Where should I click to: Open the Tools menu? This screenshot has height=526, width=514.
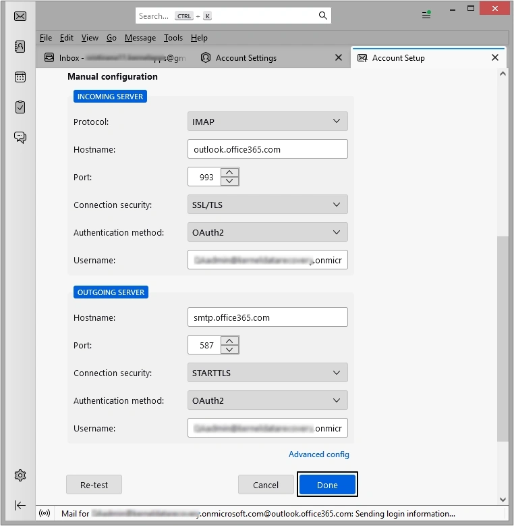[x=173, y=38]
